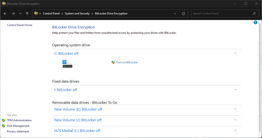
Task: Expand New Volume (J:) drive section
Action: pos(236,120)
